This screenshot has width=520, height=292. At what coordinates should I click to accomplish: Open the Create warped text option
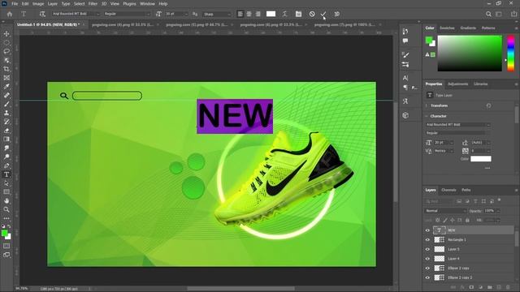285,14
